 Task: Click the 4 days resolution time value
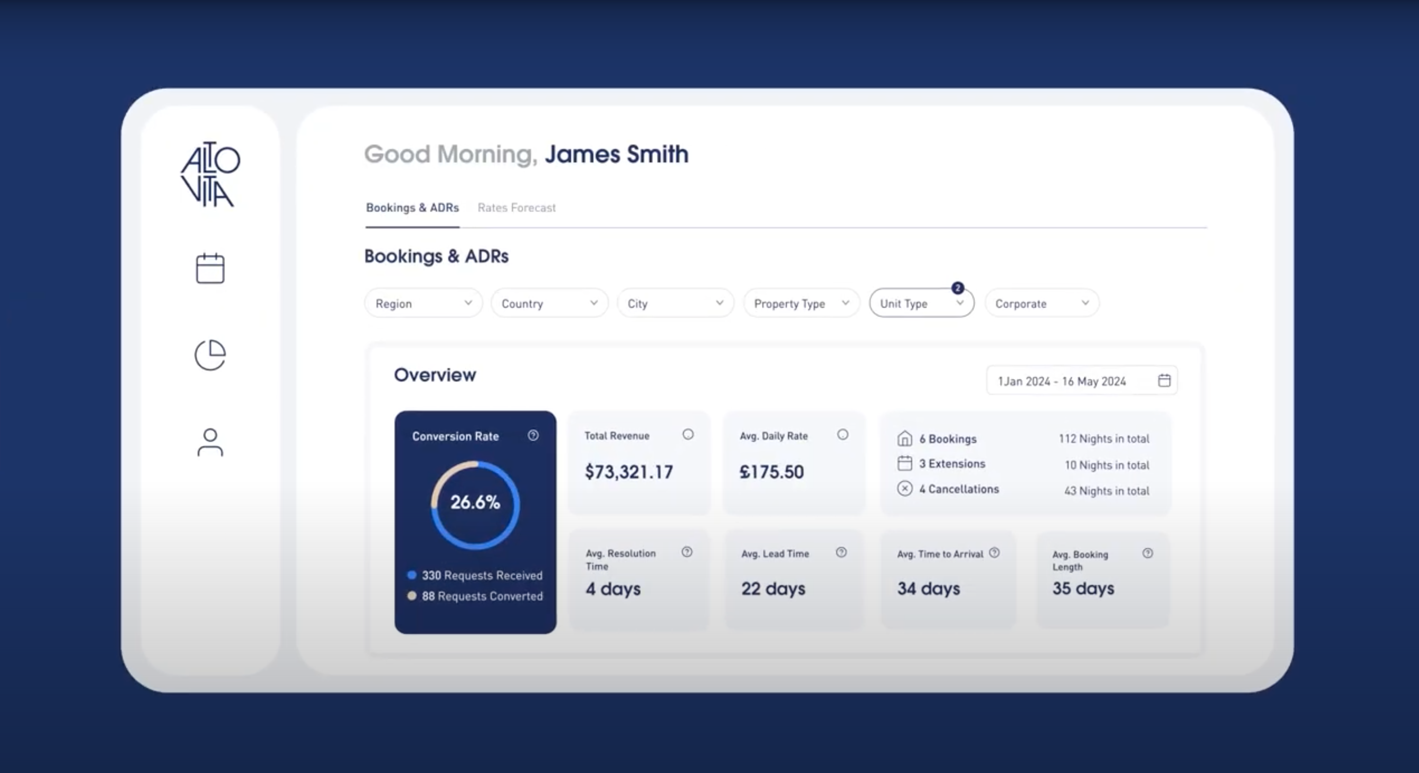click(x=613, y=589)
